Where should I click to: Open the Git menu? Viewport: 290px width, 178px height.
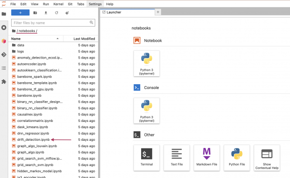pos(70,4)
